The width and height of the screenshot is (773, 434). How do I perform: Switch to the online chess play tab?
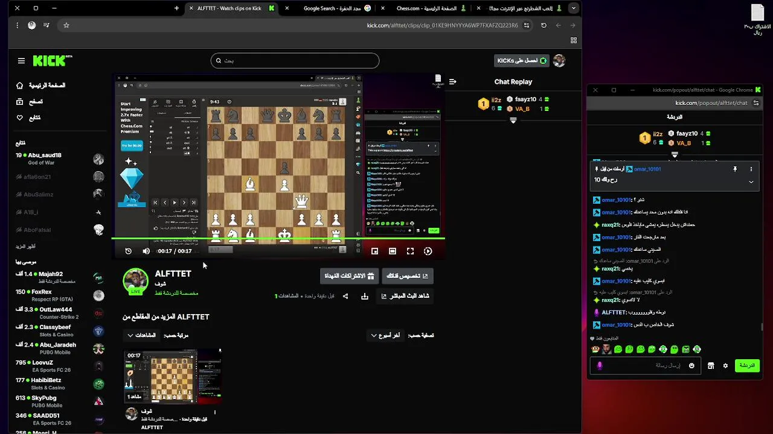click(x=519, y=8)
